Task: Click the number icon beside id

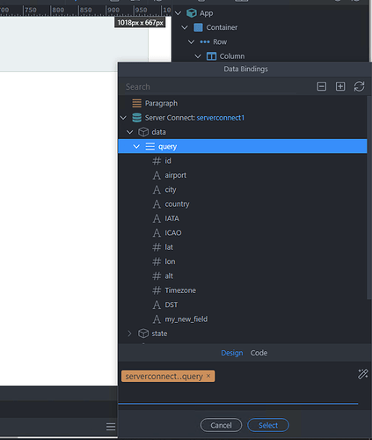Action: tap(157, 161)
